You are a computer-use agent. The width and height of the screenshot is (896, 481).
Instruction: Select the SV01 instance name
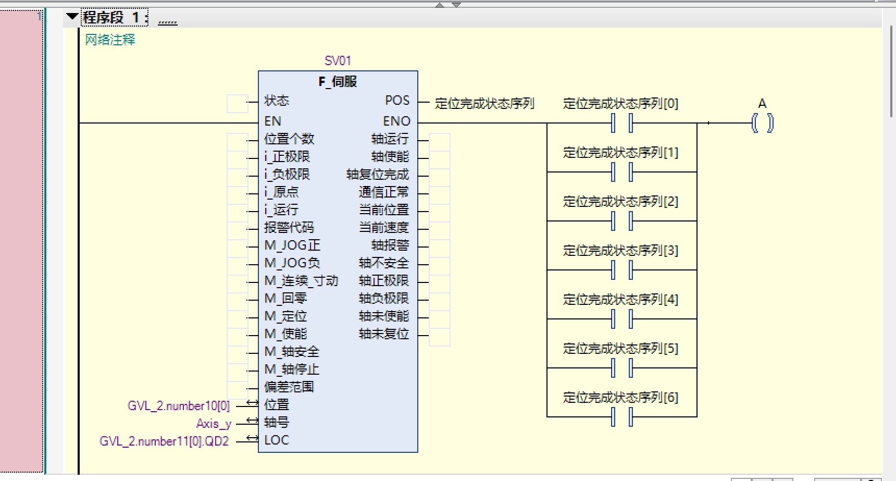click(x=338, y=61)
